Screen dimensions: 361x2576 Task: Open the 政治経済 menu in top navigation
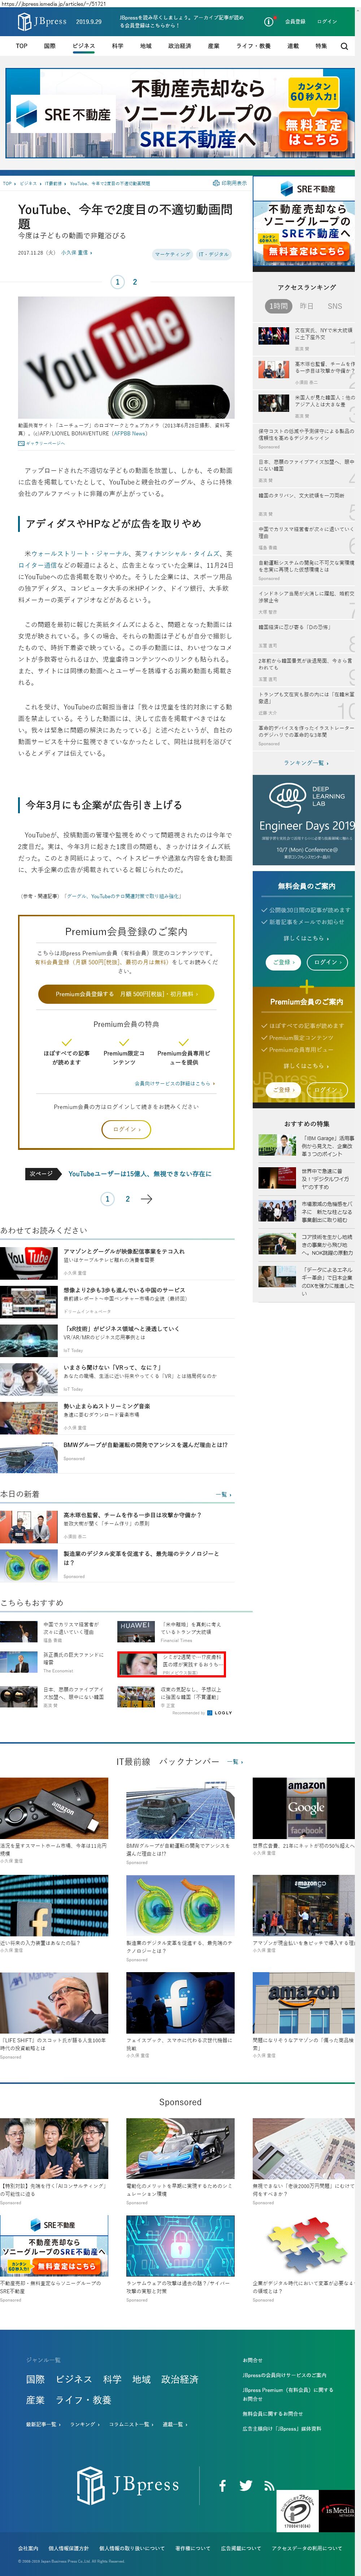(179, 46)
